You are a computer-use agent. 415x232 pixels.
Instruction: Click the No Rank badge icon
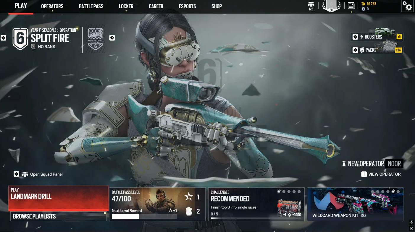coord(33,47)
